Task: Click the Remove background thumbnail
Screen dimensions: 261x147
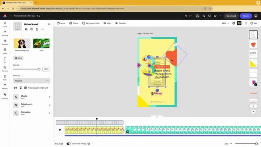Action: click(22, 43)
